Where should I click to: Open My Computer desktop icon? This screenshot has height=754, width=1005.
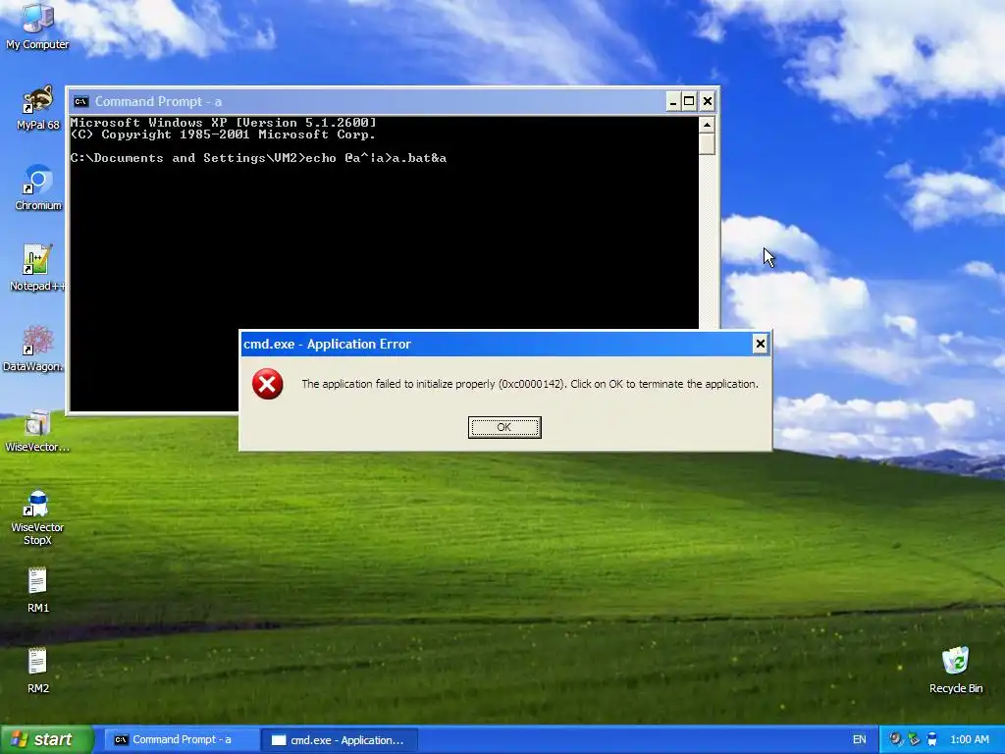(38, 26)
